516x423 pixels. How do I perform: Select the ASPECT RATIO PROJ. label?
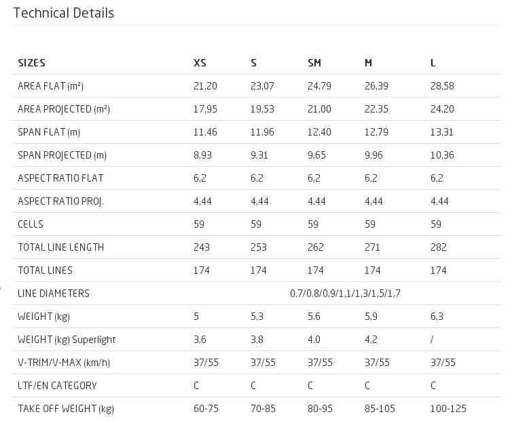click(x=61, y=201)
